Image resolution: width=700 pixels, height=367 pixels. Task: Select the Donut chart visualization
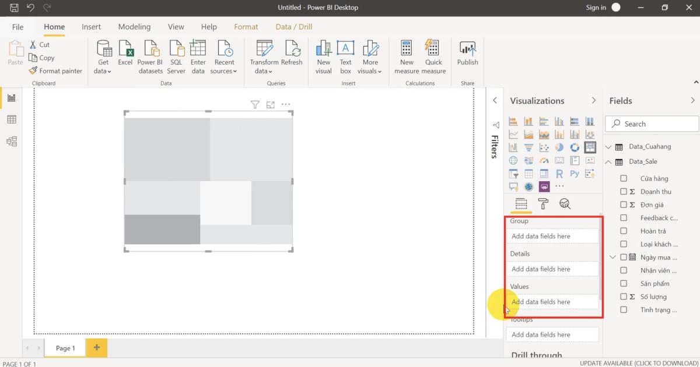tap(574, 147)
